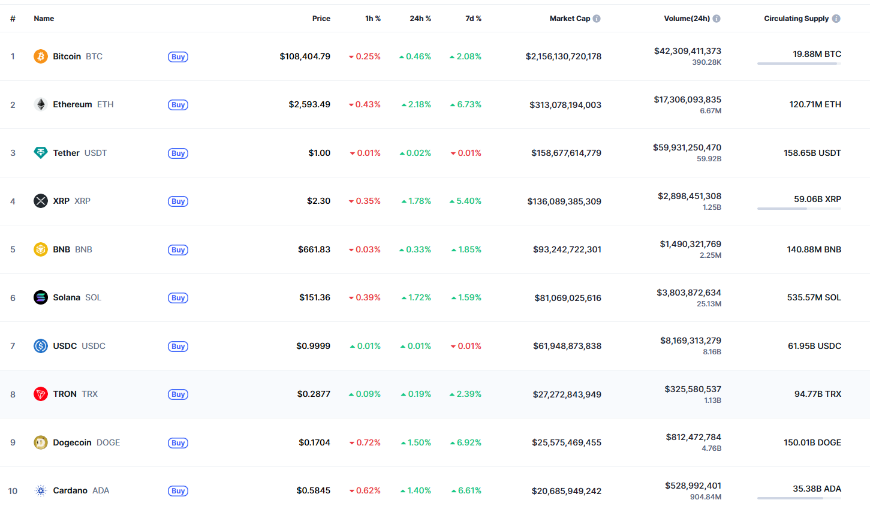
Task: Click the Tether logo icon
Action: (41, 153)
